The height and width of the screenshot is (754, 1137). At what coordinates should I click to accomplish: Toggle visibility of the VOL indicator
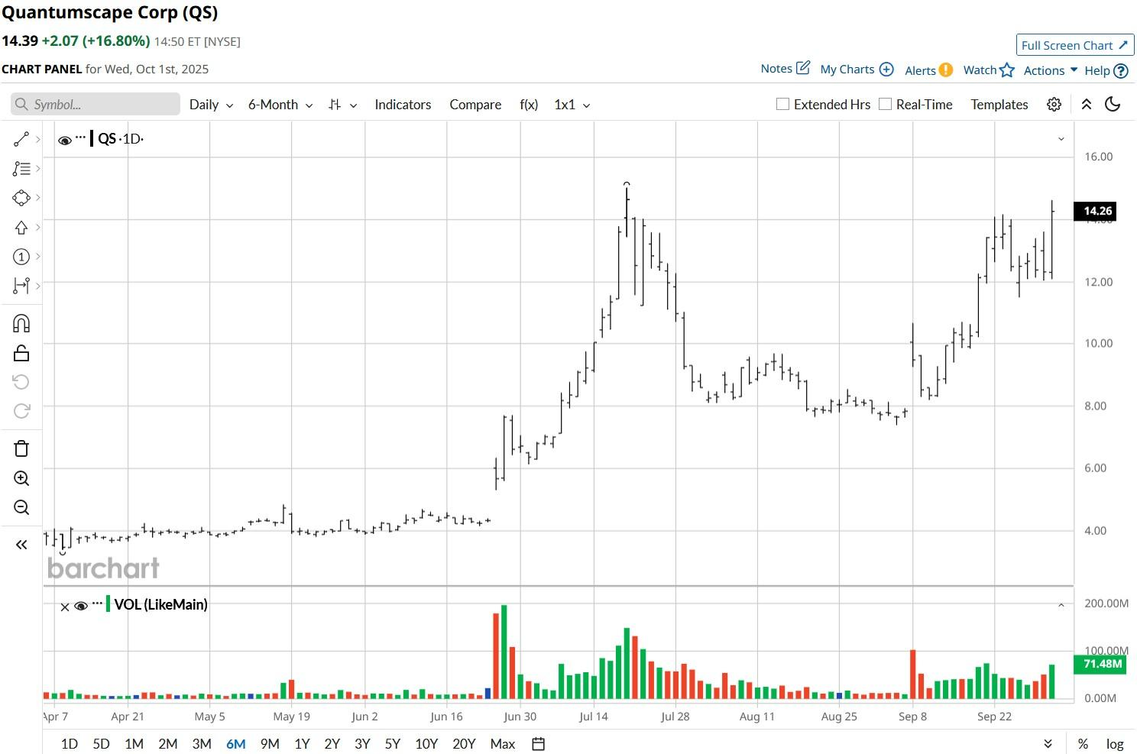(x=81, y=606)
